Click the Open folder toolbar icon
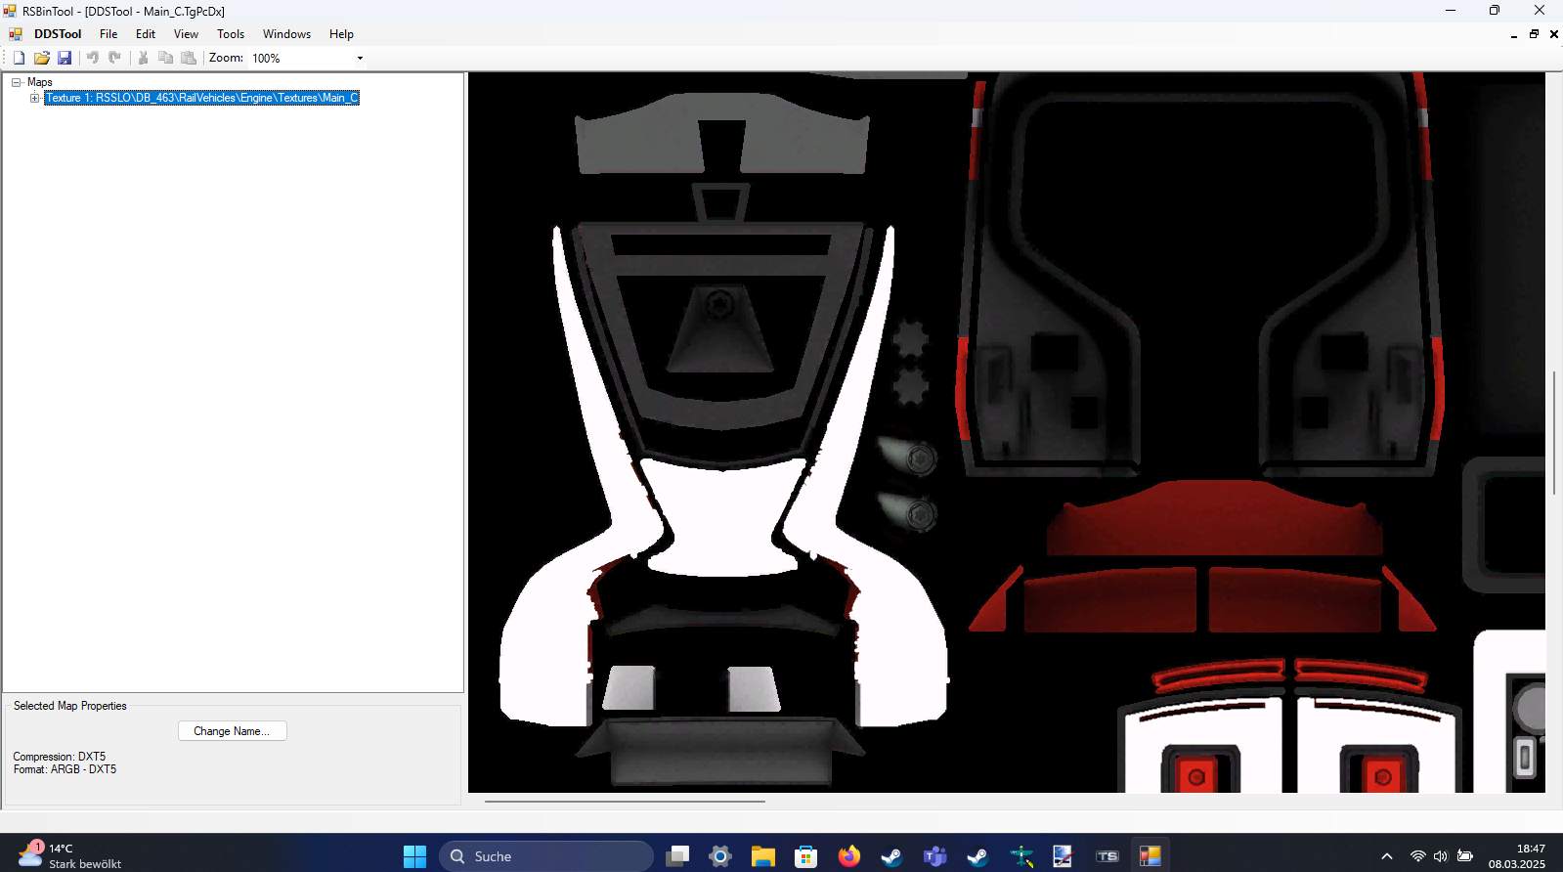 [x=42, y=58]
